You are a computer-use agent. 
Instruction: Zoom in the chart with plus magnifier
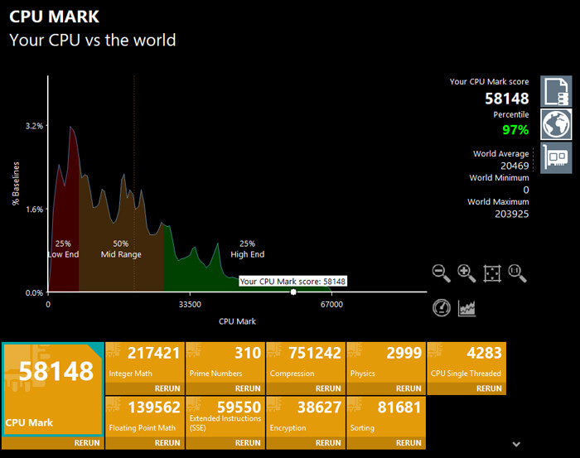tap(466, 272)
